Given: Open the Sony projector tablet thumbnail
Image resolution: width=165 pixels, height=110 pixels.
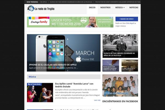Looking at the screenshot, I should pyautogui.click(x=111, y=65).
